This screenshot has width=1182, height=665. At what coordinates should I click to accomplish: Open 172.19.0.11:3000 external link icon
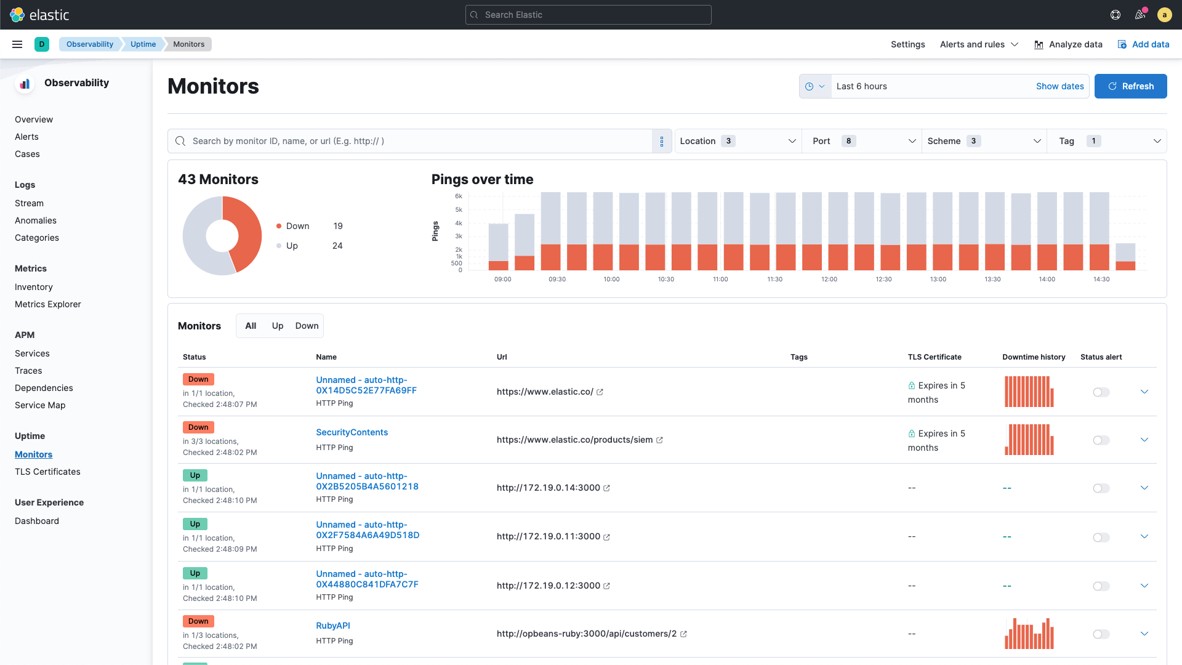coord(606,537)
